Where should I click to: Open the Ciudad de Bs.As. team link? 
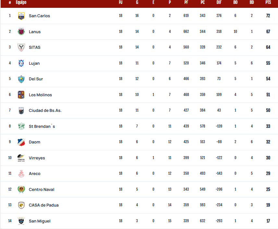coord(45,111)
